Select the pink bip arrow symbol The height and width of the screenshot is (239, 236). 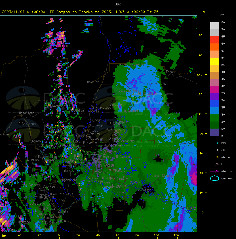tap(214, 164)
